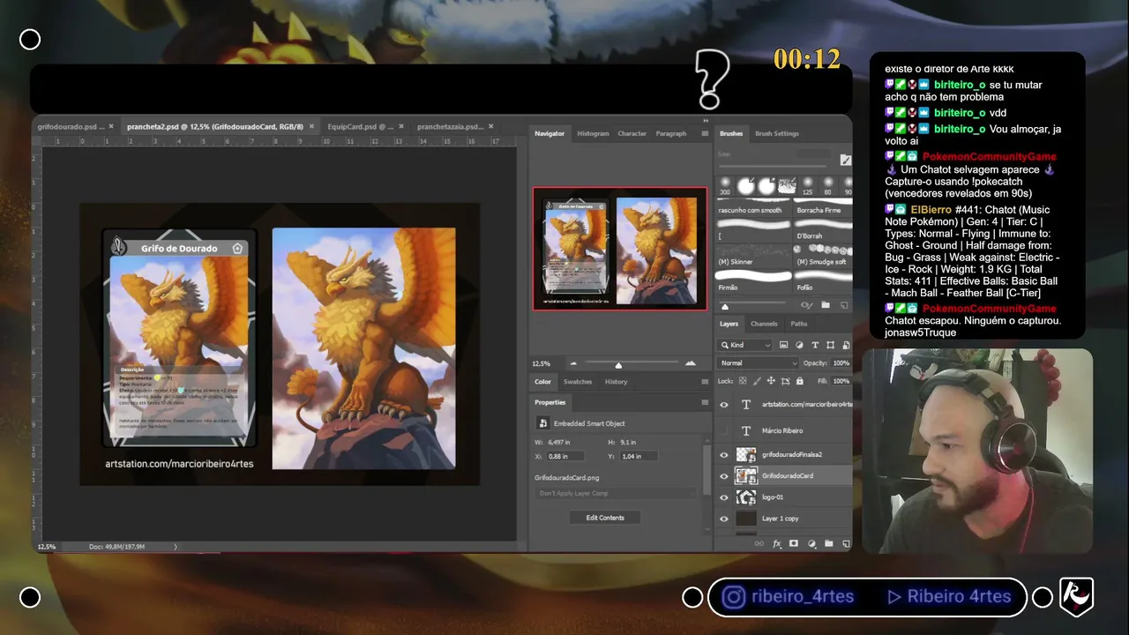
Task: Create new fill or adjustment layer
Action: point(811,544)
